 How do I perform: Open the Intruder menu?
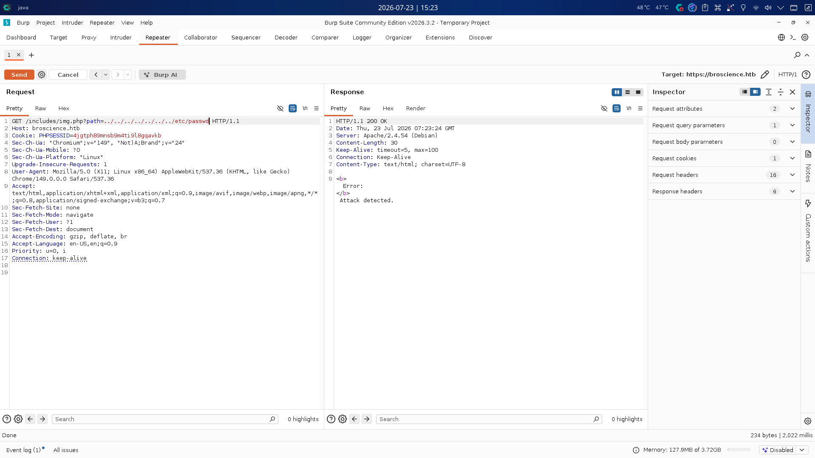pos(72,23)
